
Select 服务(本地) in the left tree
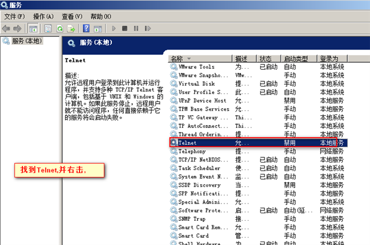(x=27, y=41)
